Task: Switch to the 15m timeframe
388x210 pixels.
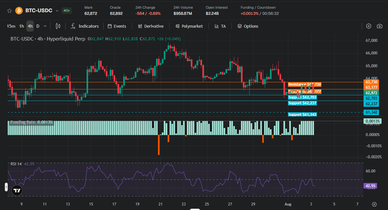Action: tap(11, 26)
